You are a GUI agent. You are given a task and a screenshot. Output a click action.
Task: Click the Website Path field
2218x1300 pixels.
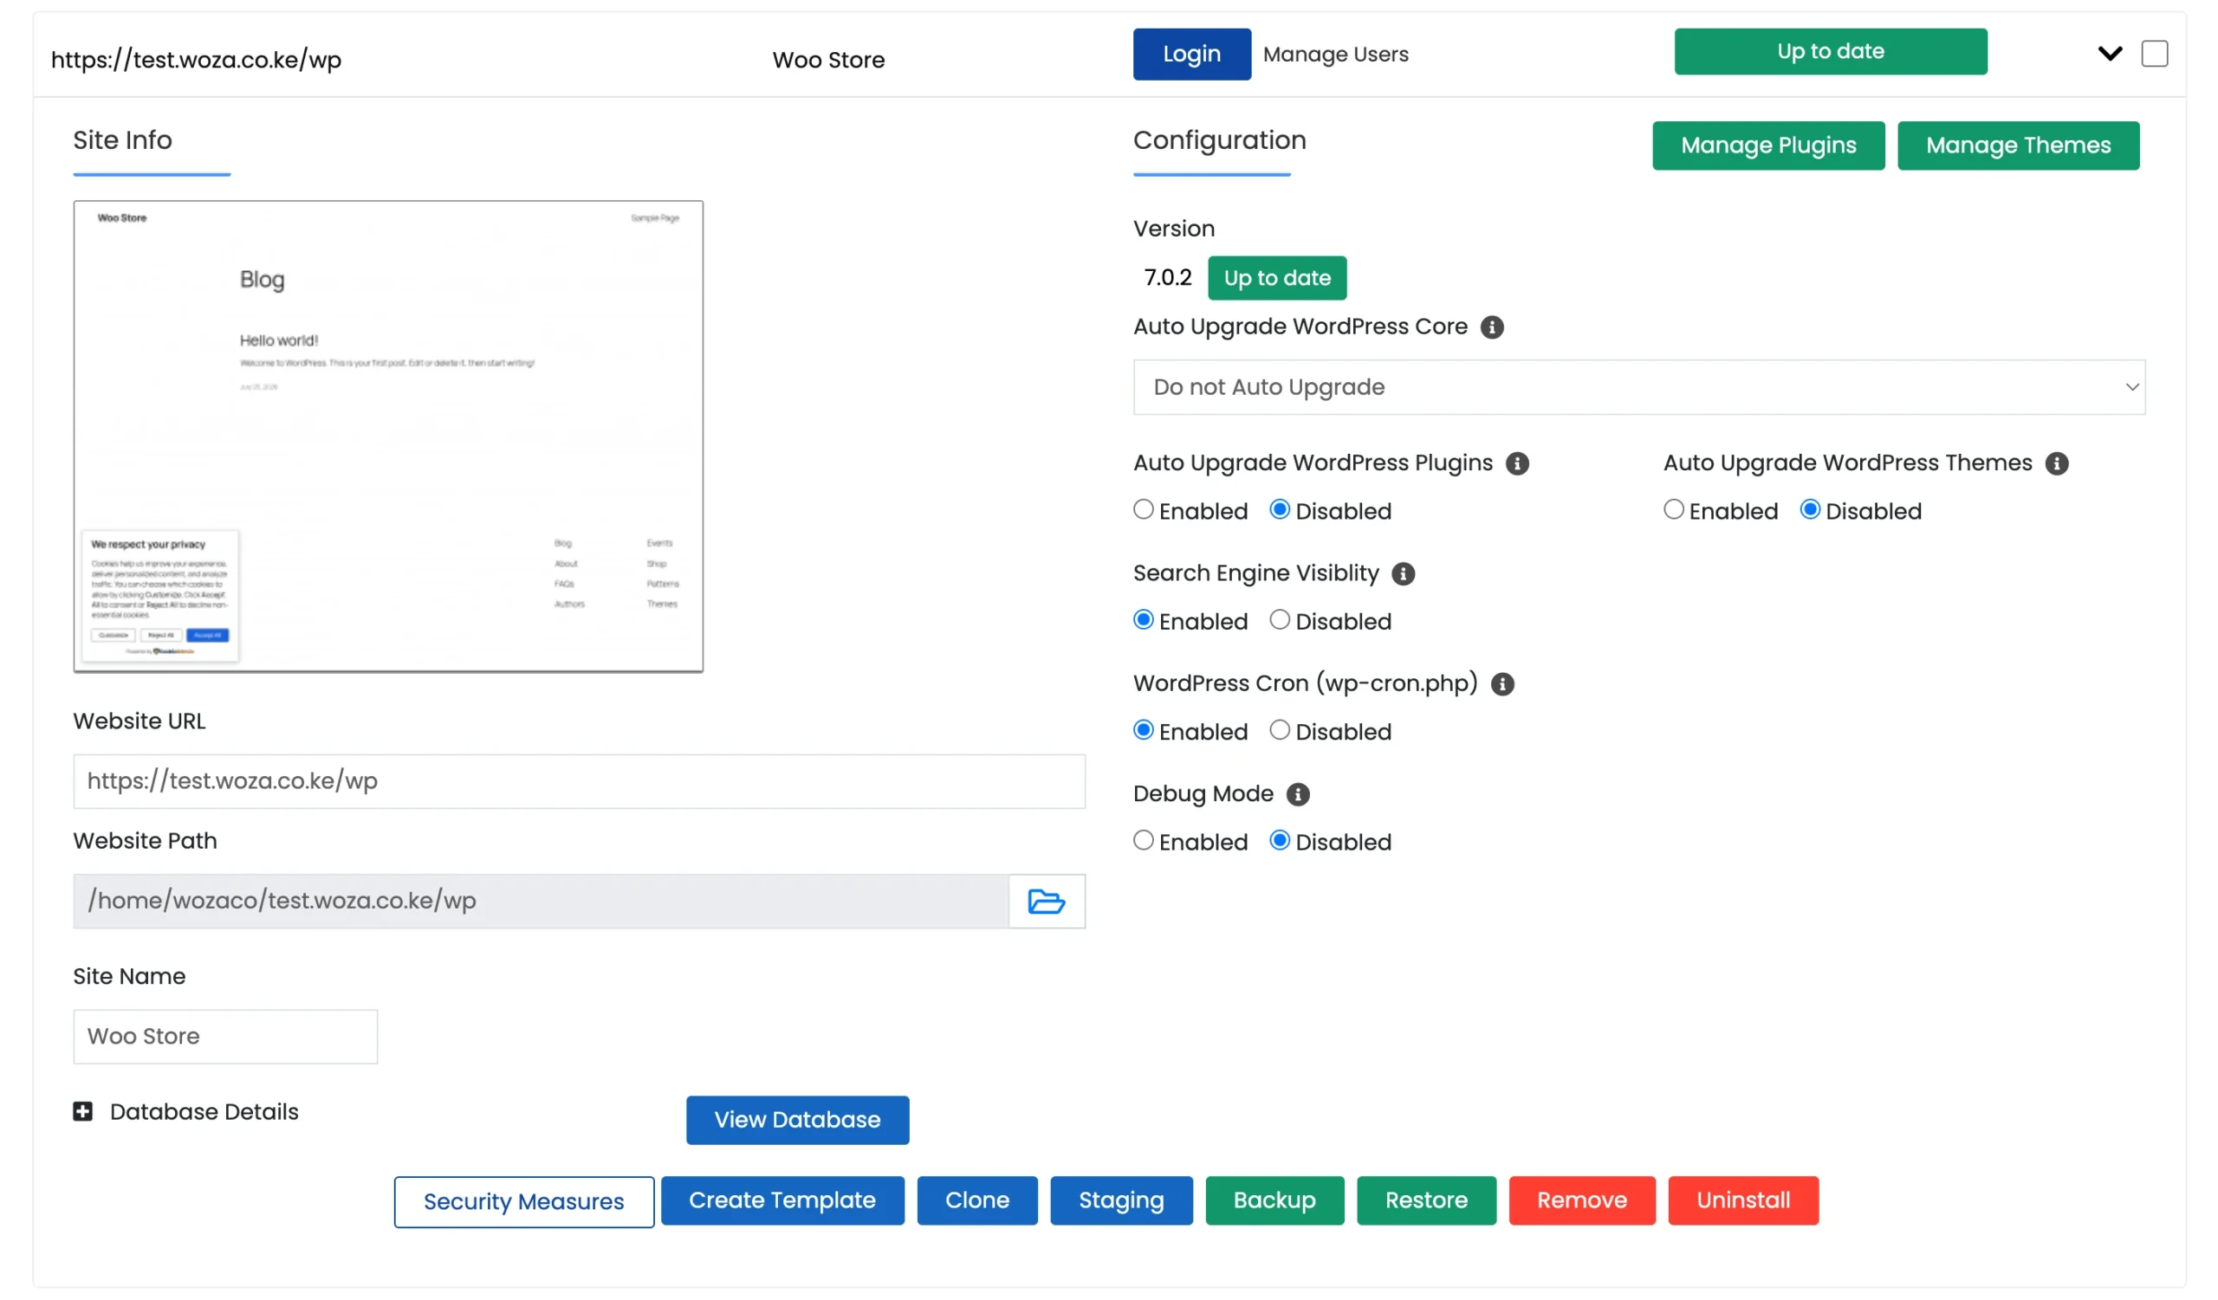(542, 901)
